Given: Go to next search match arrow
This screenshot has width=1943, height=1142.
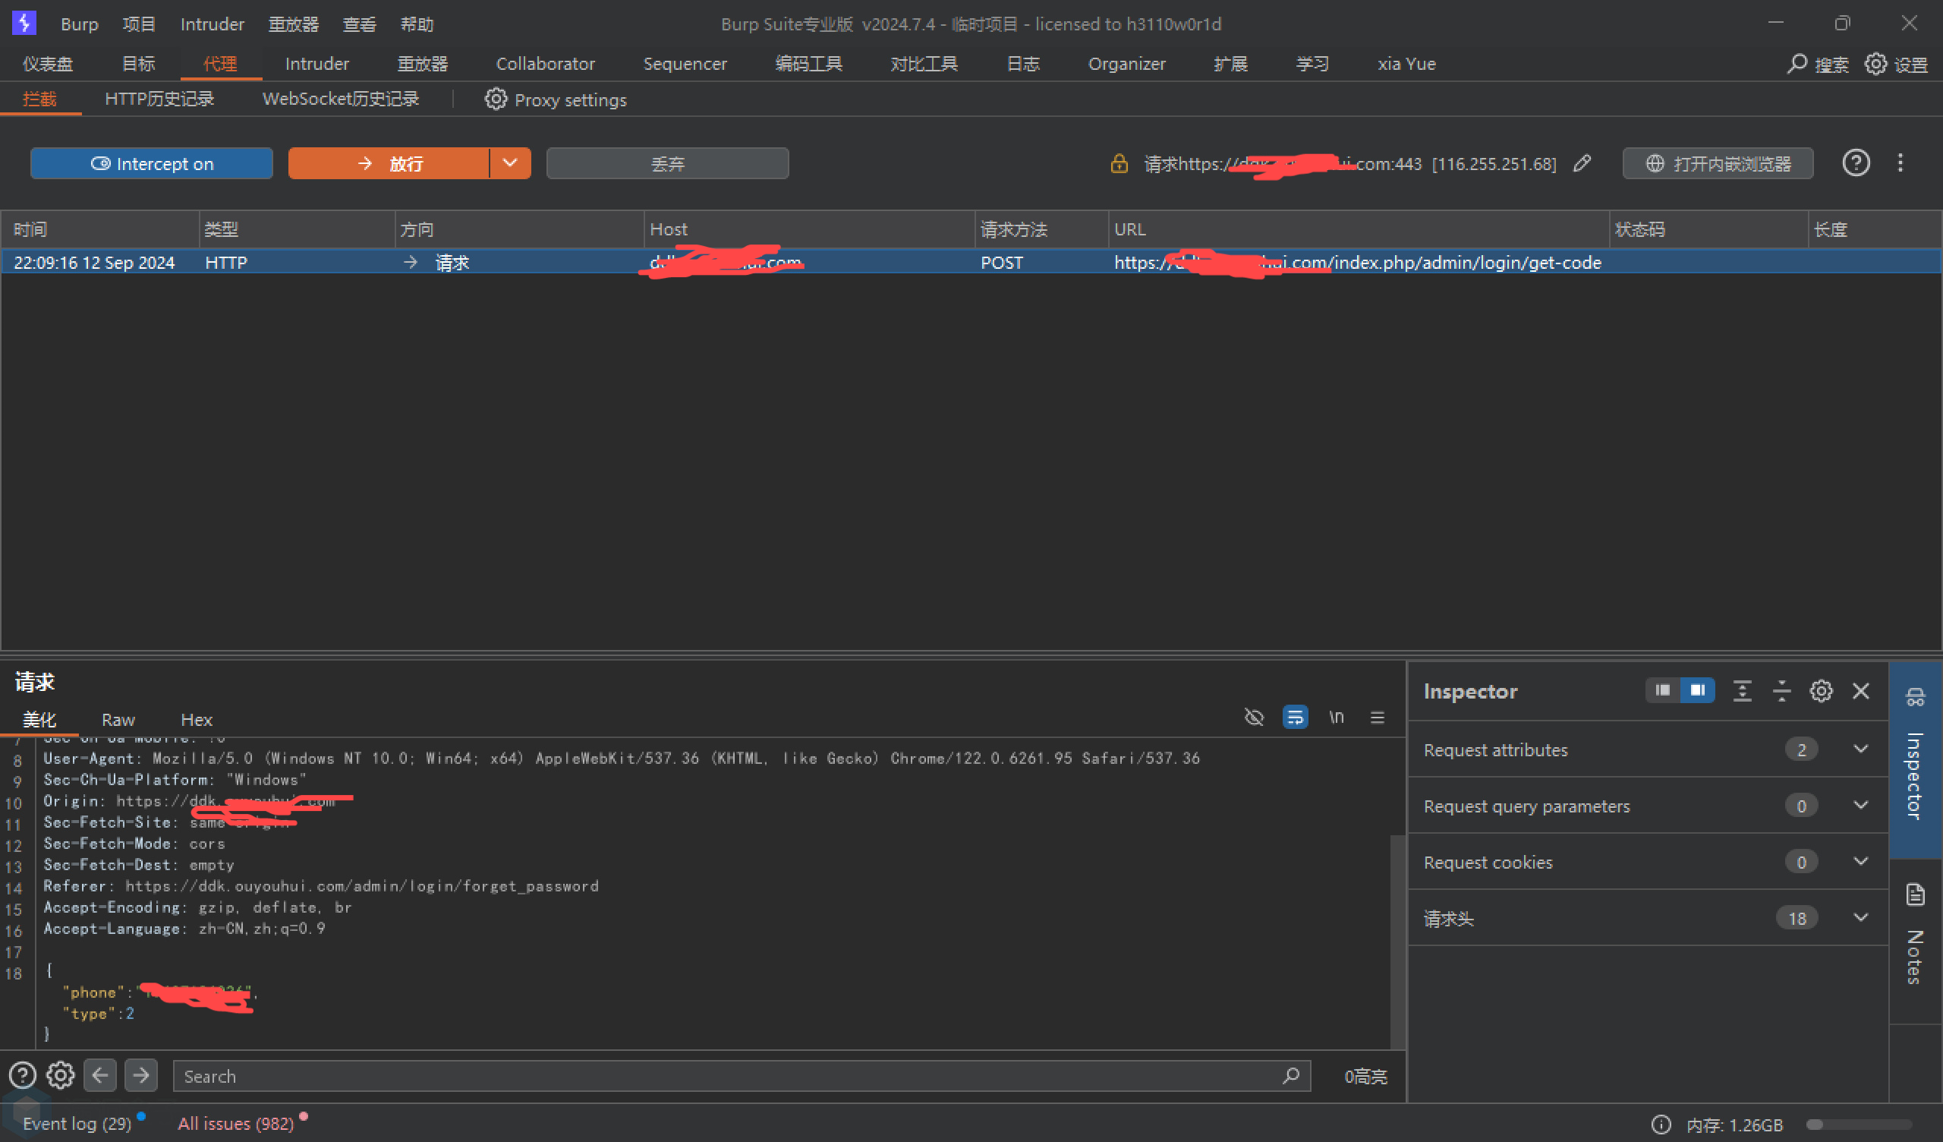Looking at the screenshot, I should (x=141, y=1075).
